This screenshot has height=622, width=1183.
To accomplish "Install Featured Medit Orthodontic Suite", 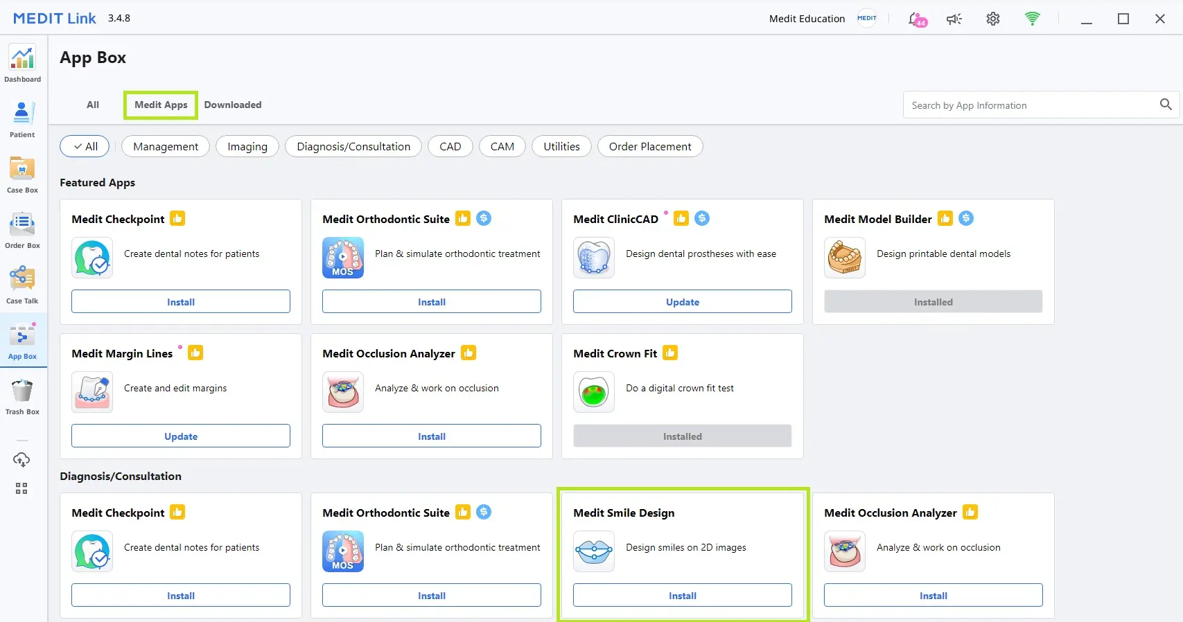I will (432, 301).
